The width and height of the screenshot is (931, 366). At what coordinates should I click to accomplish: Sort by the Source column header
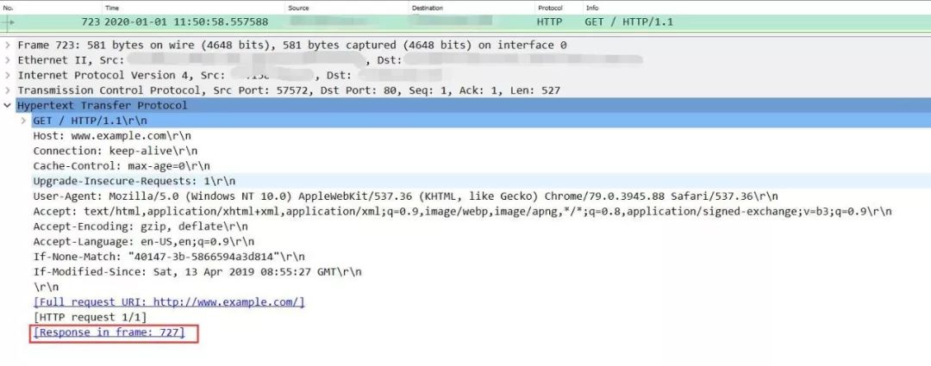[298, 8]
